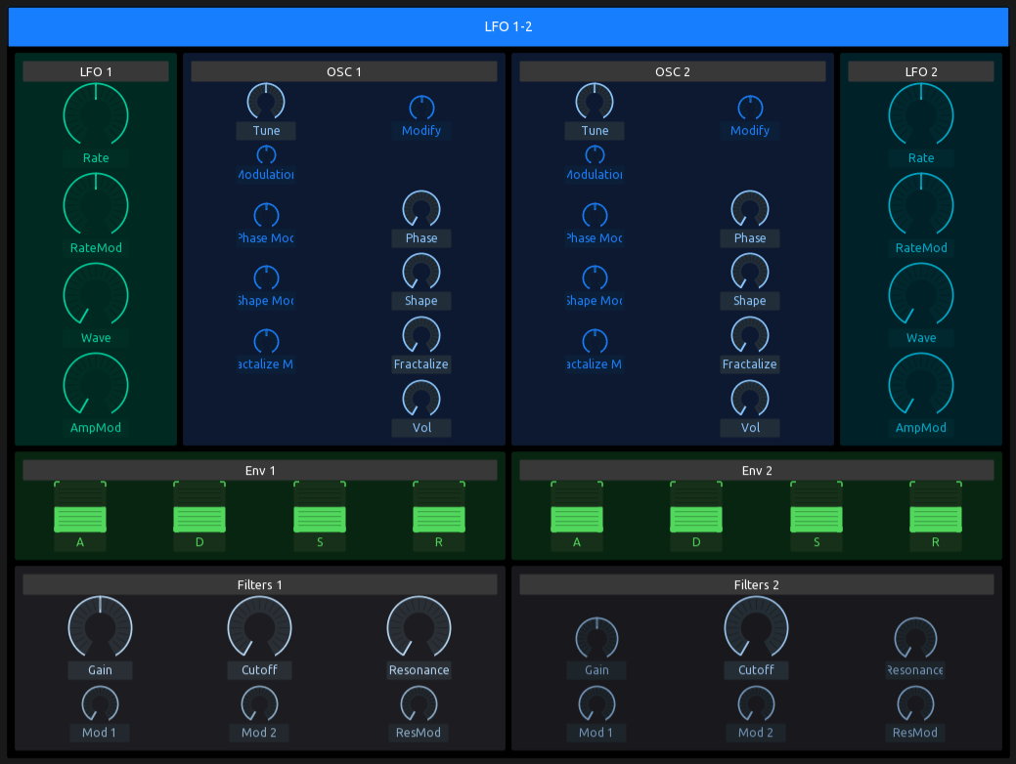Click the Env 2 Sustain slider

point(817,507)
